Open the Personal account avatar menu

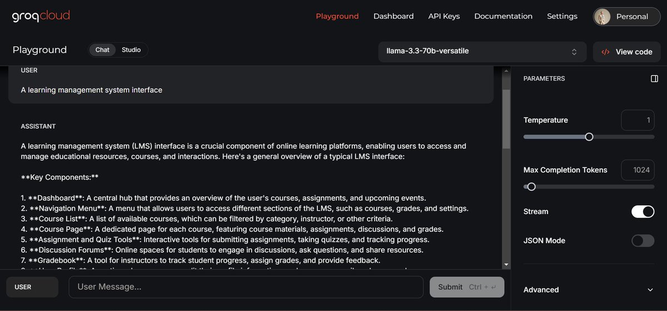click(626, 17)
